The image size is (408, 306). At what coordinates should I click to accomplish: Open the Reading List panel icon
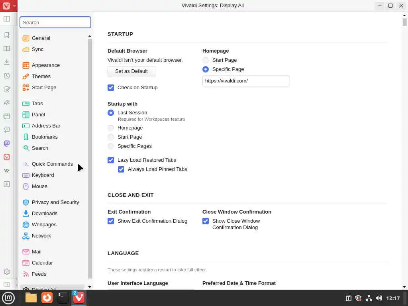coord(7,48)
